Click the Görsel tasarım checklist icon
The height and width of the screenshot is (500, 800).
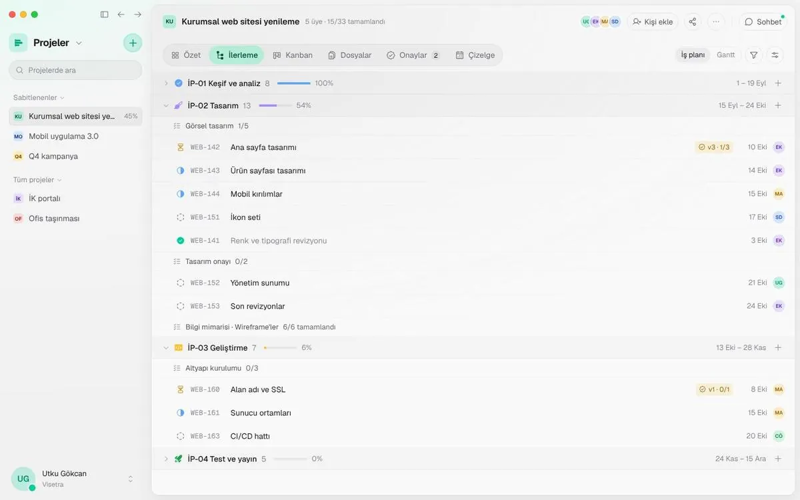point(177,126)
